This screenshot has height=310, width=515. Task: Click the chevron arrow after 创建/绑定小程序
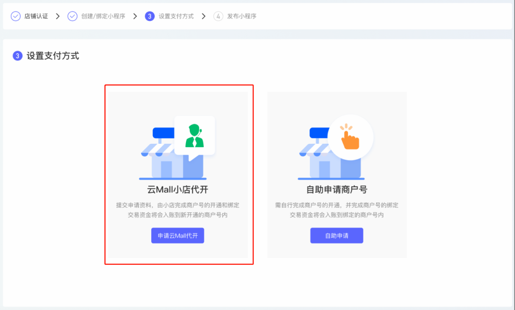135,16
